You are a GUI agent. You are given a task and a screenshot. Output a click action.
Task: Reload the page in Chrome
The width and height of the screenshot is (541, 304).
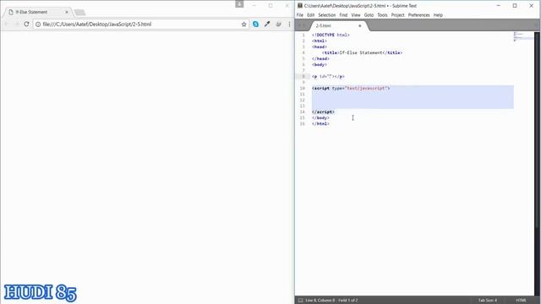[x=26, y=24]
